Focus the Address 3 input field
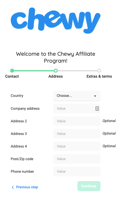Viewport: 122px width, 197px height. click(77, 134)
